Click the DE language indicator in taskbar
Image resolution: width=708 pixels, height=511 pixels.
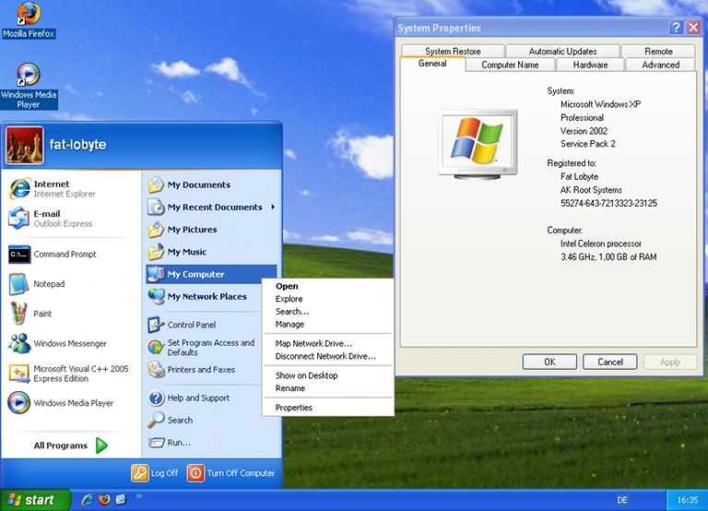[x=622, y=500]
